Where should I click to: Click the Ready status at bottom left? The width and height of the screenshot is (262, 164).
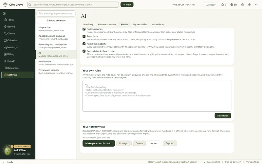[10, 162]
